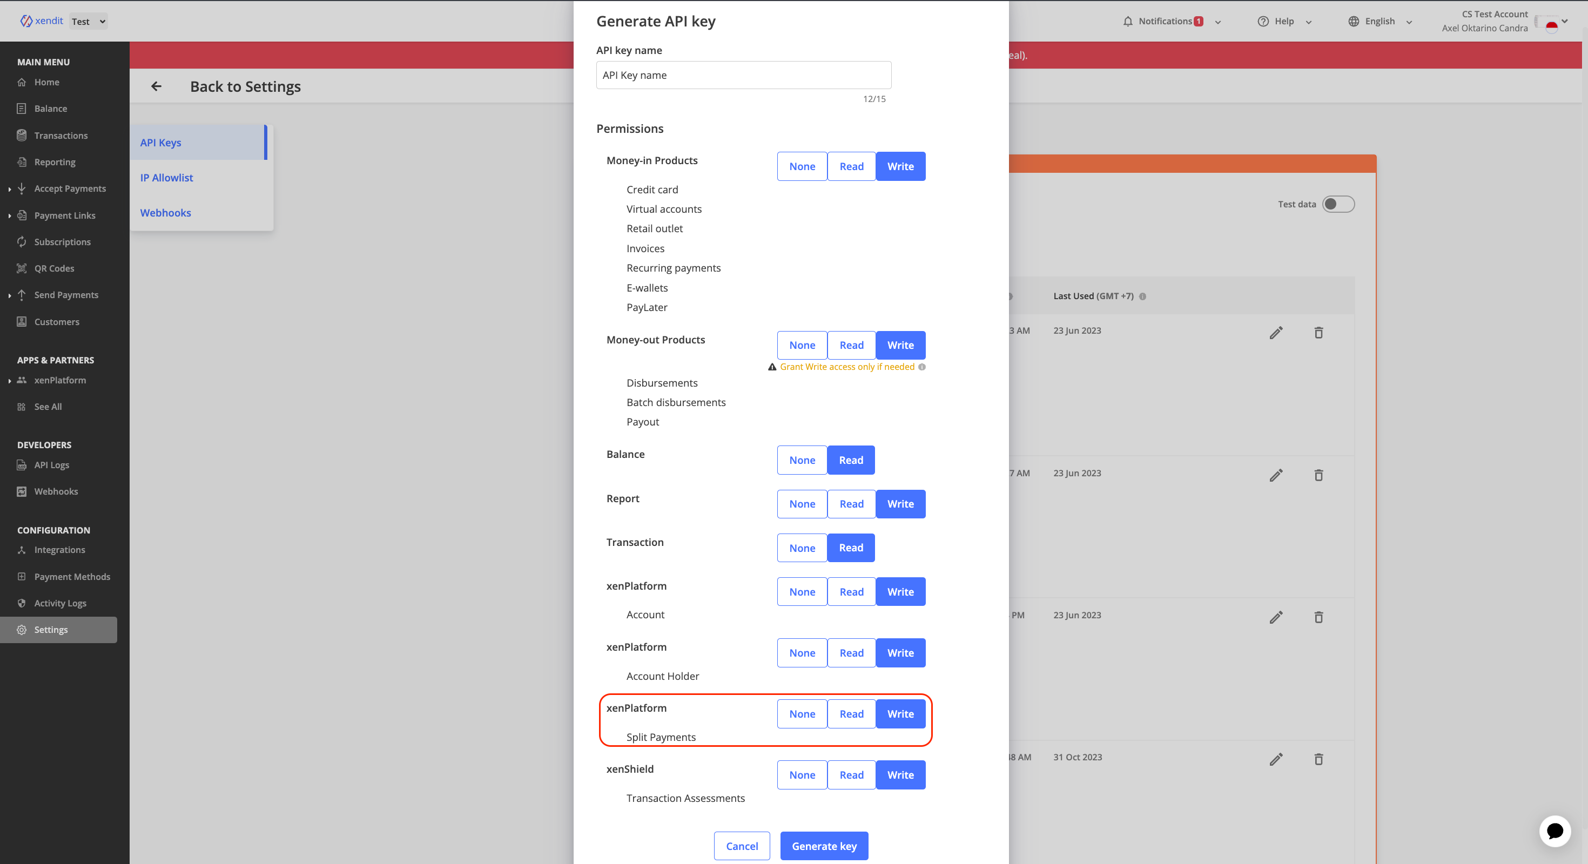
Task: Open the Home sidebar item
Action: pos(47,82)
